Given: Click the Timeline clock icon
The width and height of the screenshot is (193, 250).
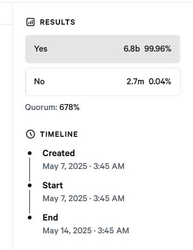Looking at the screenshot, I should [x=30, y=134].
